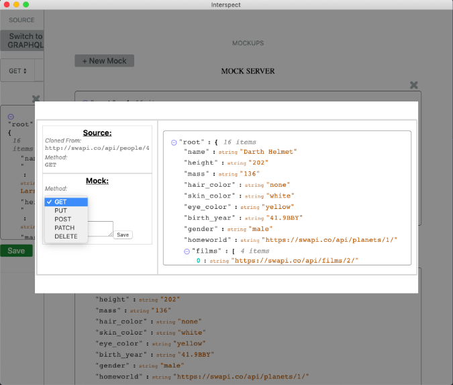Screen dimensions: 453x385
Task: Click the green maximize window button
Action: (x=26, y=4)
